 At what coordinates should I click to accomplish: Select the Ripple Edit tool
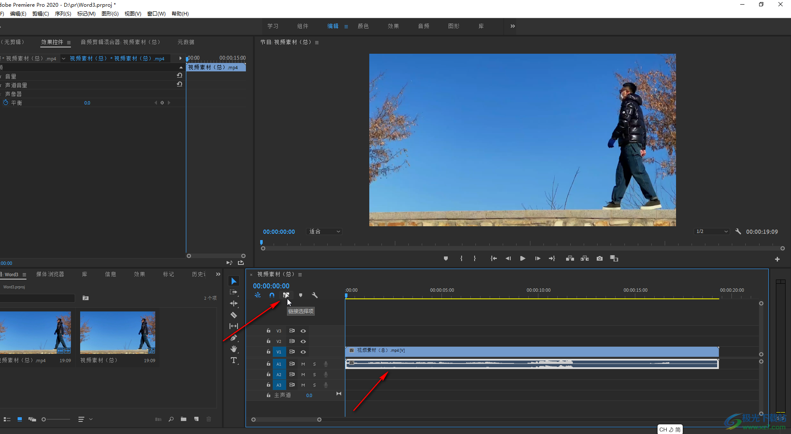[x=234, y=303]
